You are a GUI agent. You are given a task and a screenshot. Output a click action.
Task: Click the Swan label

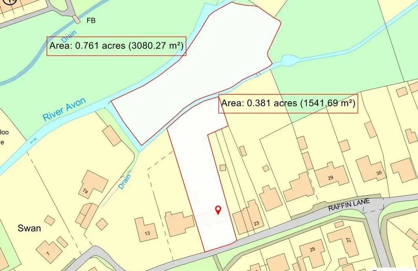[x=29, y=228]
